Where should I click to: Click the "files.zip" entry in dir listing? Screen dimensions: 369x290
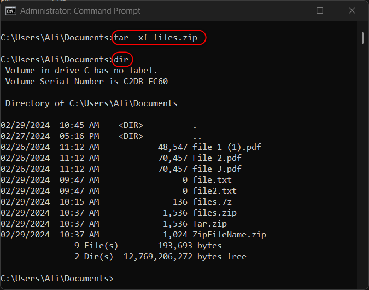(214, 213)
